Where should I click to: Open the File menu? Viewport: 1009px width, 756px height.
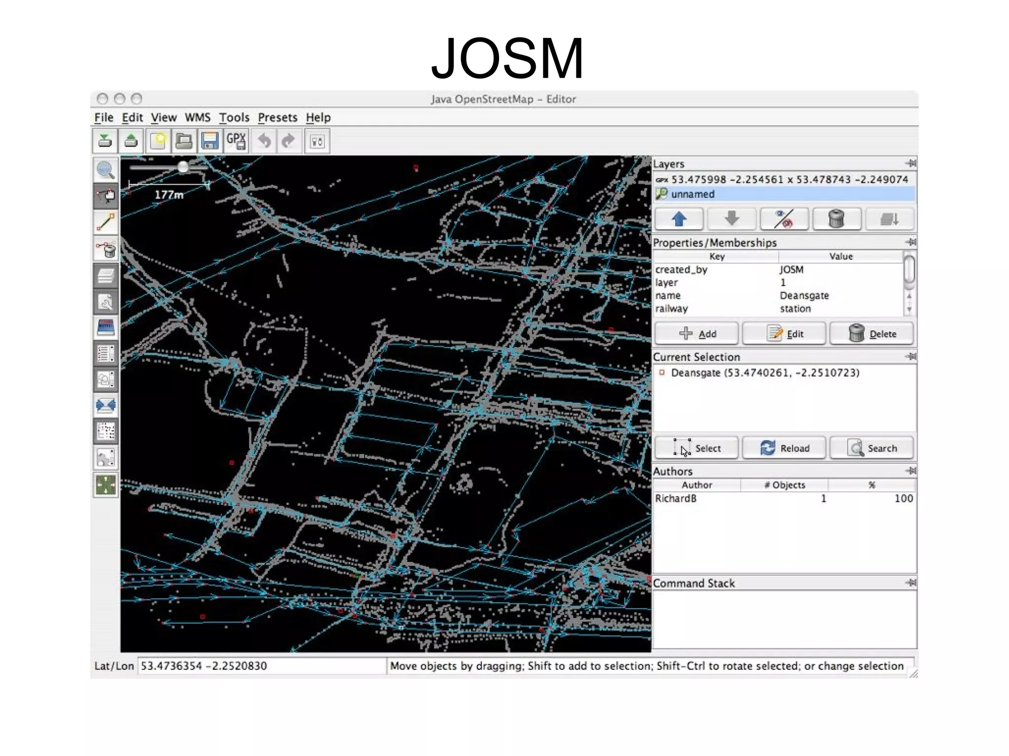tap(104, 118)
